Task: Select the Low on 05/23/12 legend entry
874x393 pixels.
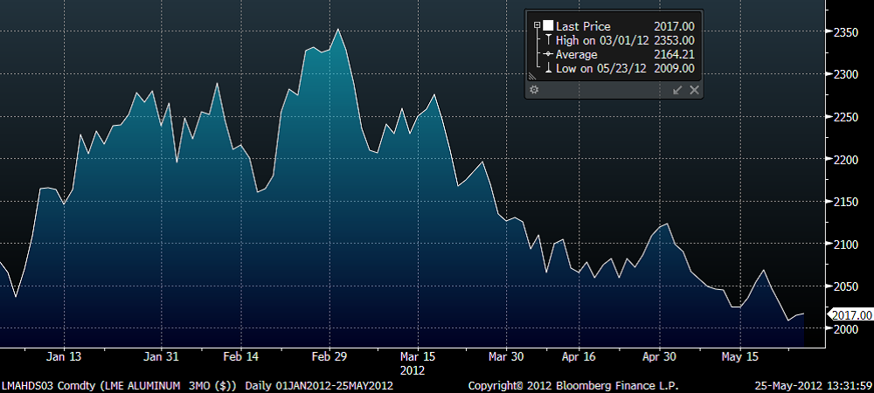Action: click(x=599, y=68)
